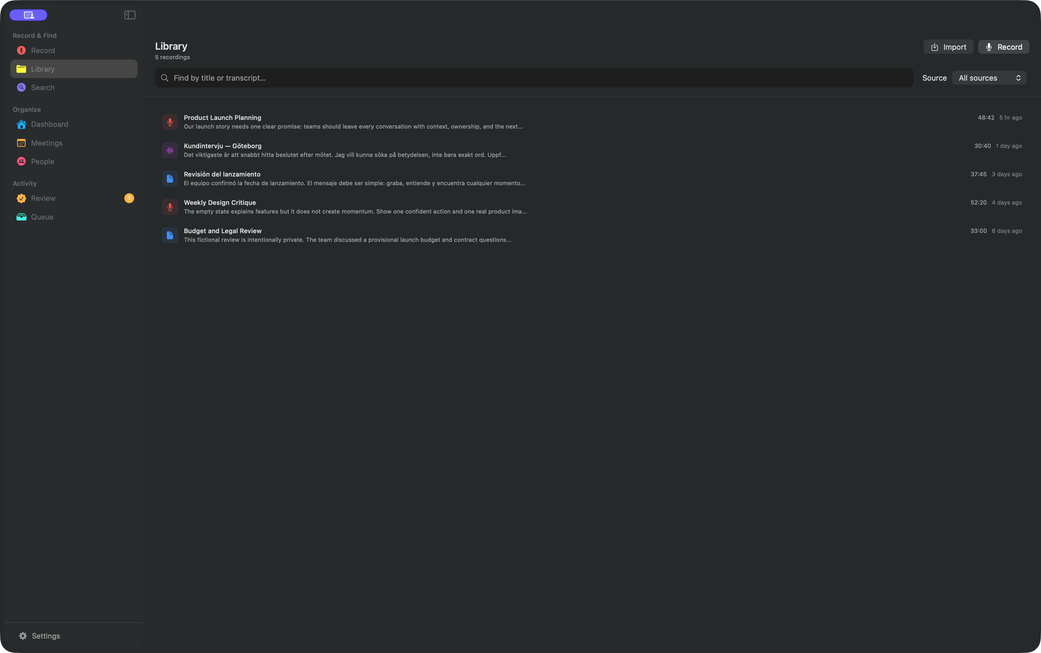
Task: Open Meetings calendar icon
Action: point(21,143)
